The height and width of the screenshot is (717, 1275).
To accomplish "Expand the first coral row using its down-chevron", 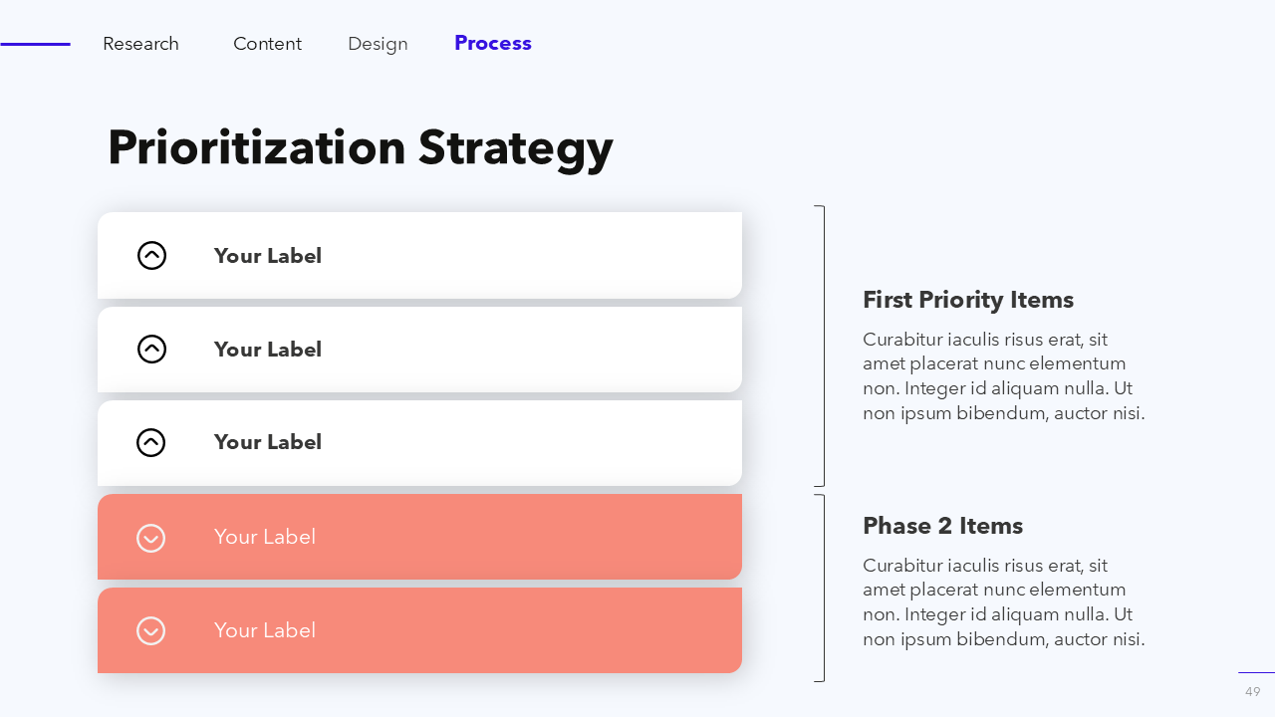I will [x=151, y=538].
